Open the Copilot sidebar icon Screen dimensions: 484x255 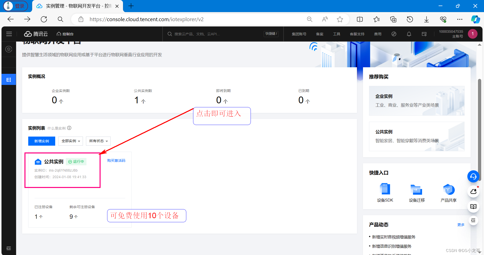[475, 19]
